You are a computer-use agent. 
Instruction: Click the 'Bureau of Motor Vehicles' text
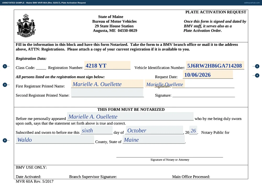click(x=114, y=21)
